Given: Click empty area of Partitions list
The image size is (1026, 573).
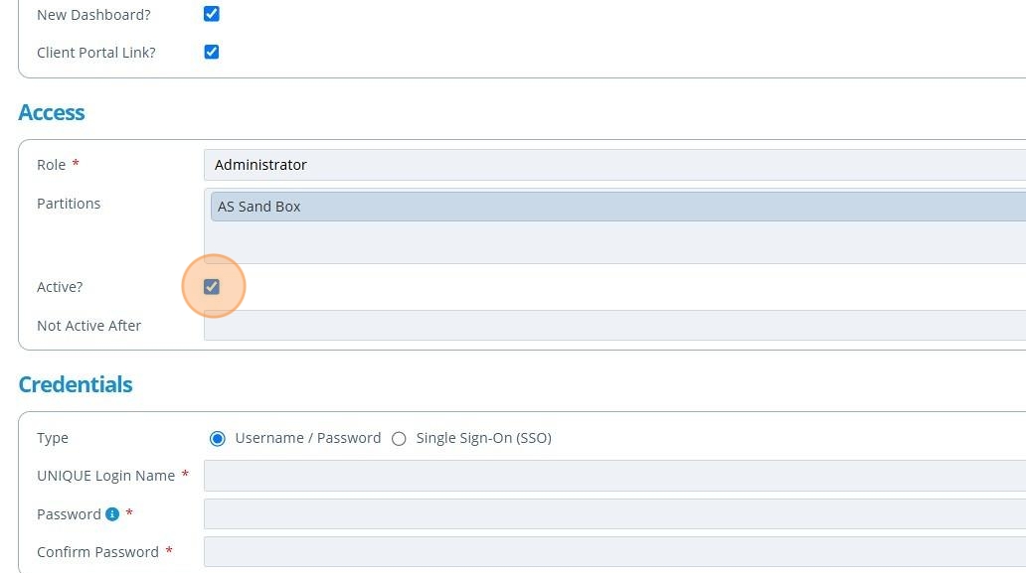Looking at the screenshot, I should tap(614, 242).
